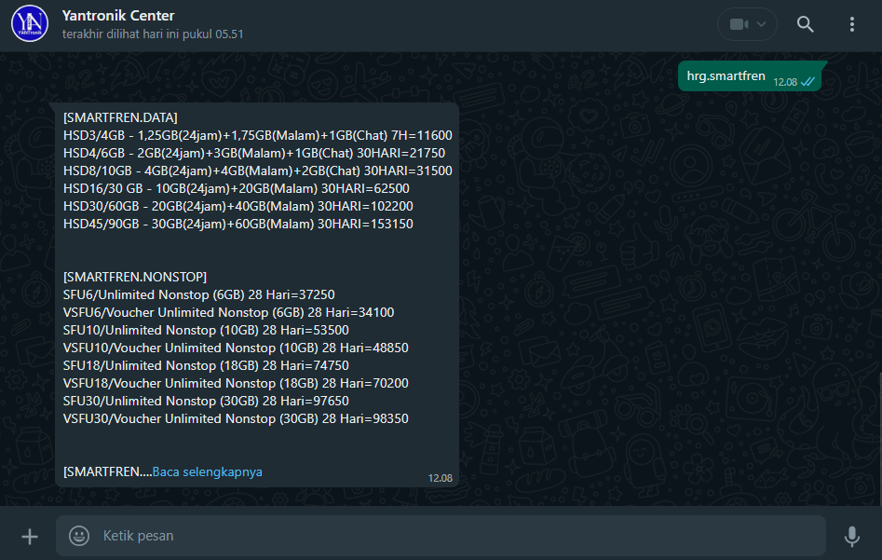Start a video call with the camera icon
The height and width of the screenshot is (560, 882).
(x=739, y=24)
